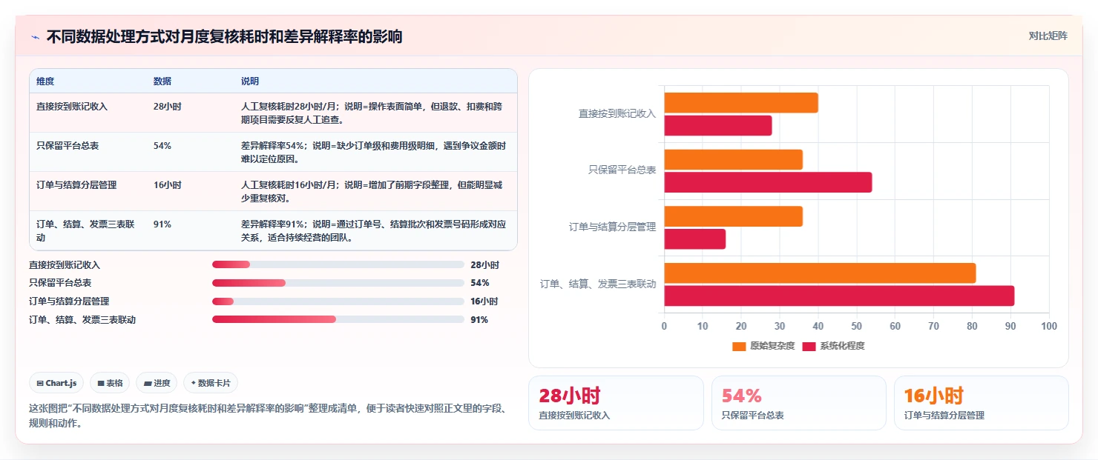Click red chart bar for 直接按到账记收入
This screenshot has height=460, width=1098.
click(718, 126)
